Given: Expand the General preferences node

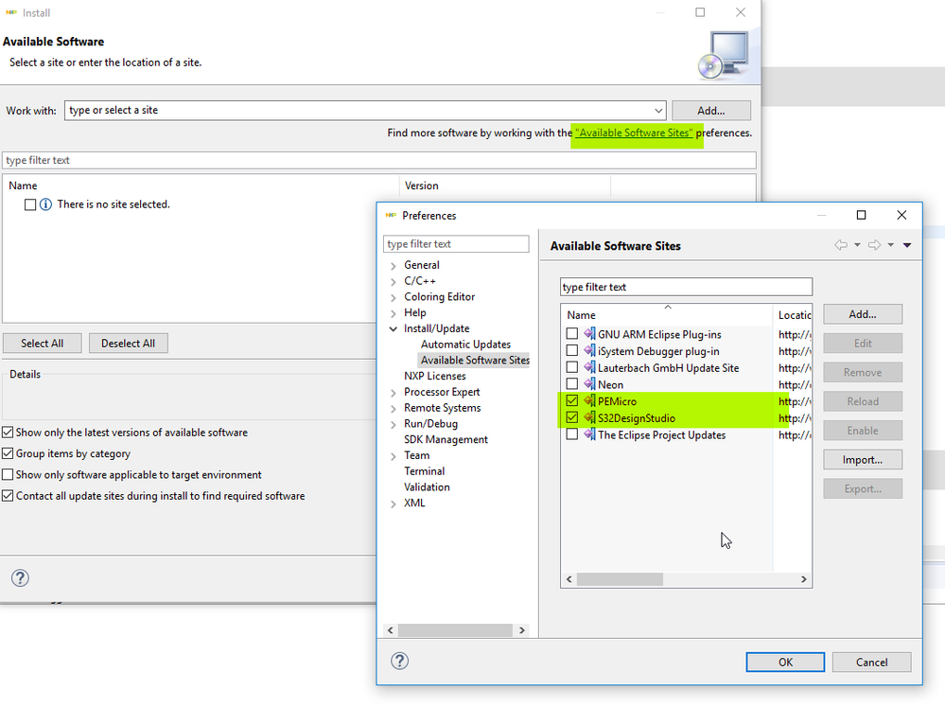Looking at the screenshot, I should coord(393,265).
